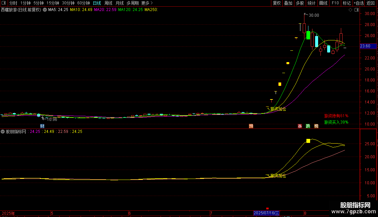Click 游资加仓 signal on sub-chart
Screen dimensions: 378x217
tap(278, 176)
